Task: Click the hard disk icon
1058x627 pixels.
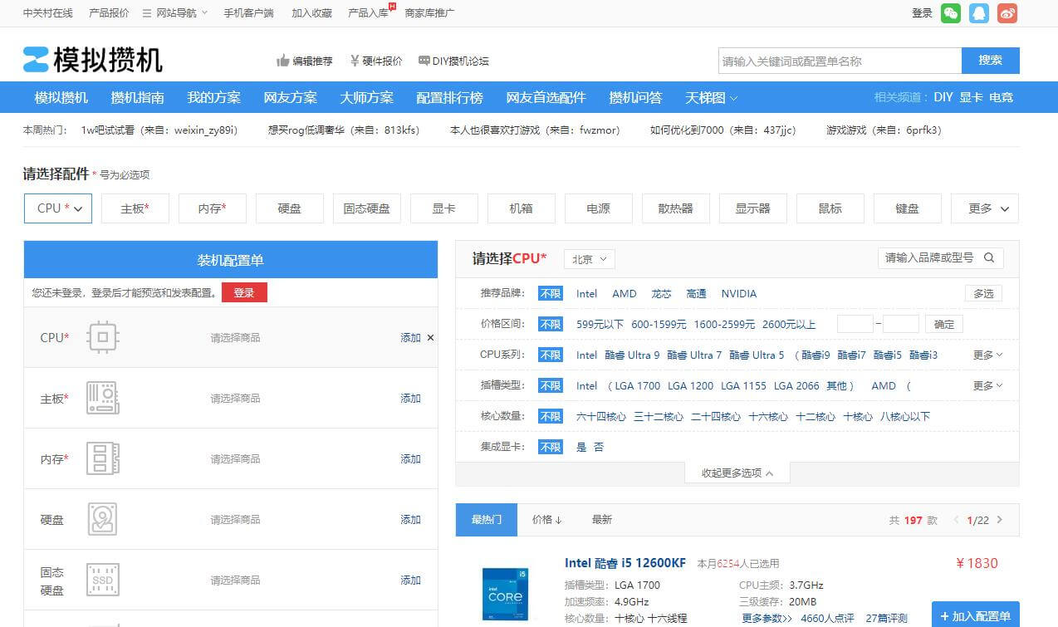Action: point(103,519)
